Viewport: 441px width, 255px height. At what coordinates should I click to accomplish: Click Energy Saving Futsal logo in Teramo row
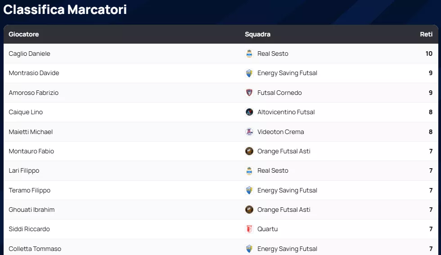pos(249,190)
